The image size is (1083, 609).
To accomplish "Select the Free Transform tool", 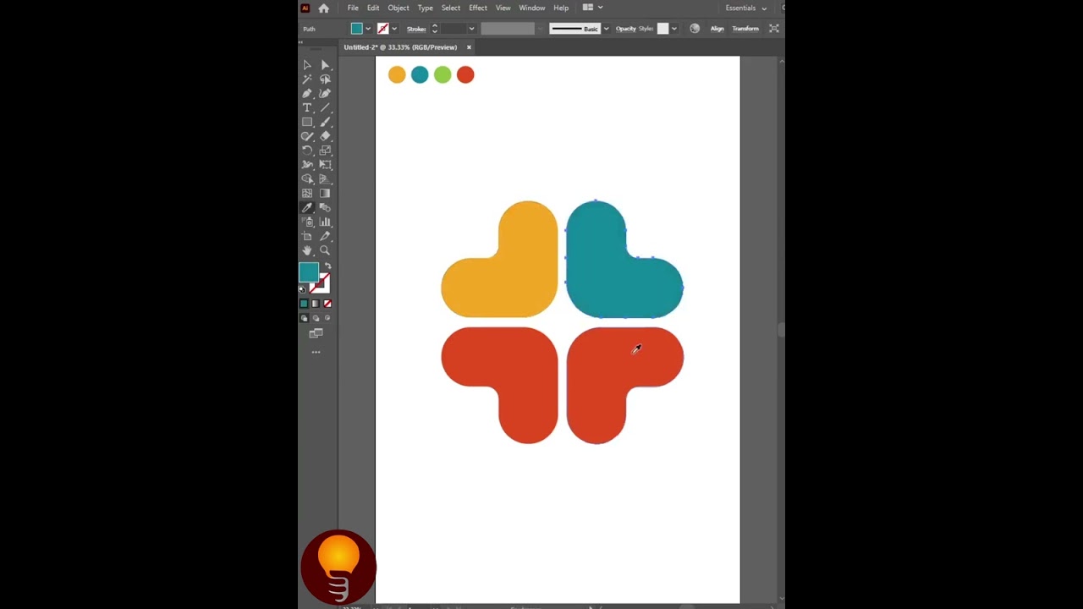I will click(x=325, y=165).
